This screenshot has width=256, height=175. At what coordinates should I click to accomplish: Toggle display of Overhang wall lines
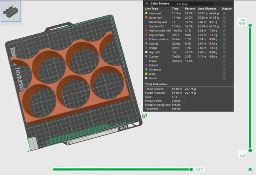click(224, 22)
